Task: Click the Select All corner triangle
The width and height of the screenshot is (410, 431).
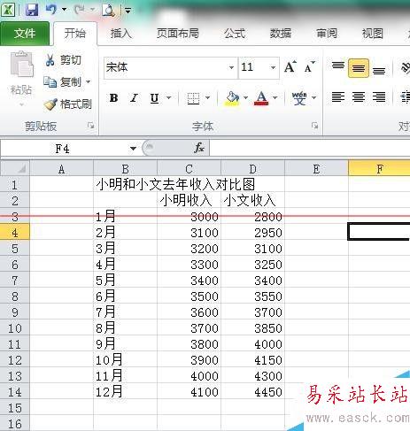Action: point(15,168)
